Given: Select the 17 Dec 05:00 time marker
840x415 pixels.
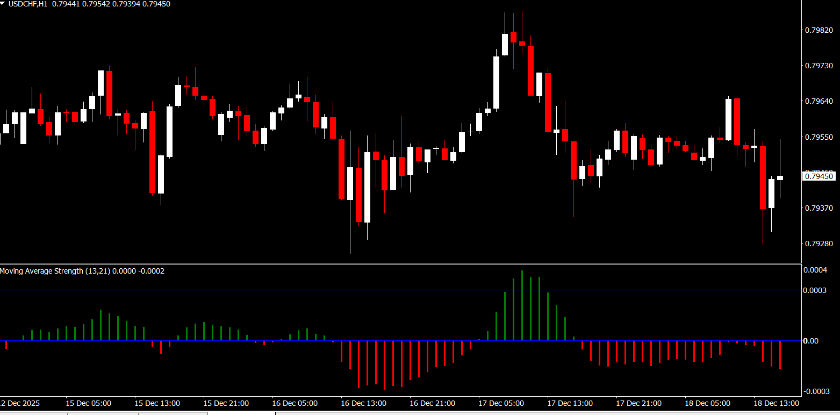Looking at the screenshot, I should point(501,403).
